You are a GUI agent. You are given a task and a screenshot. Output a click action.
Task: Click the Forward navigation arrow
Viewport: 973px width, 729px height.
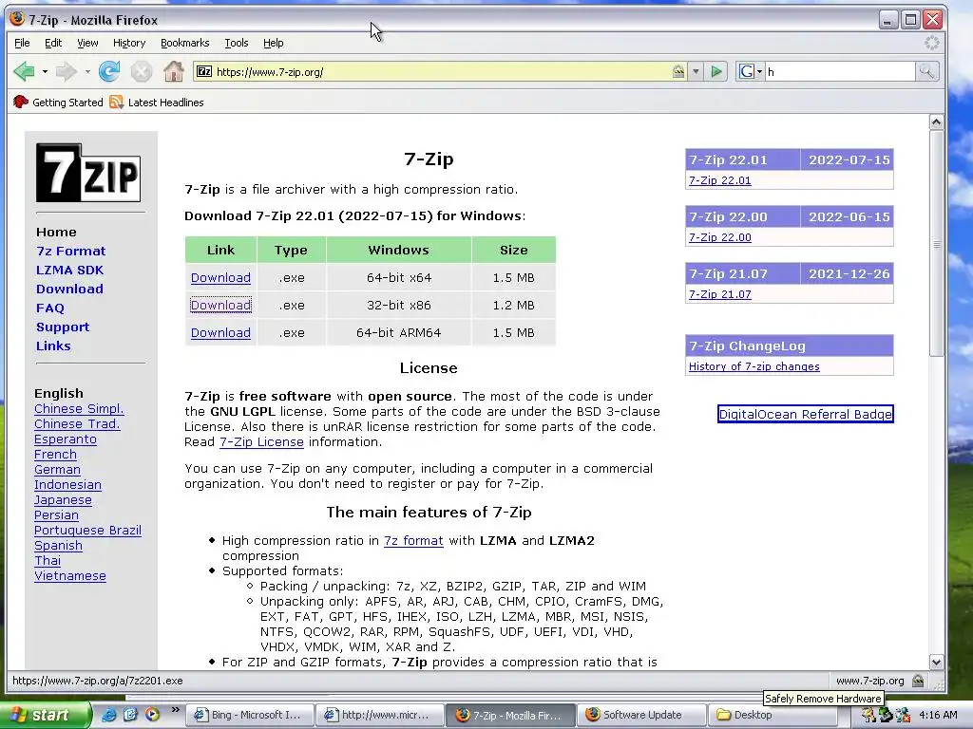coord(66,72)
